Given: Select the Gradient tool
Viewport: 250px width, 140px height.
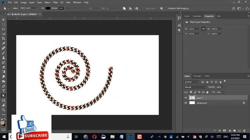Looking at the screenshot, I should tap(4, 72).
